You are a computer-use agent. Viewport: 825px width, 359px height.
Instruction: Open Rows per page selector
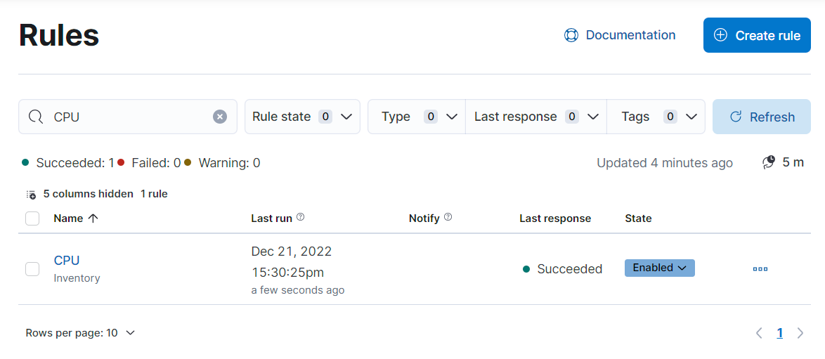80,333
